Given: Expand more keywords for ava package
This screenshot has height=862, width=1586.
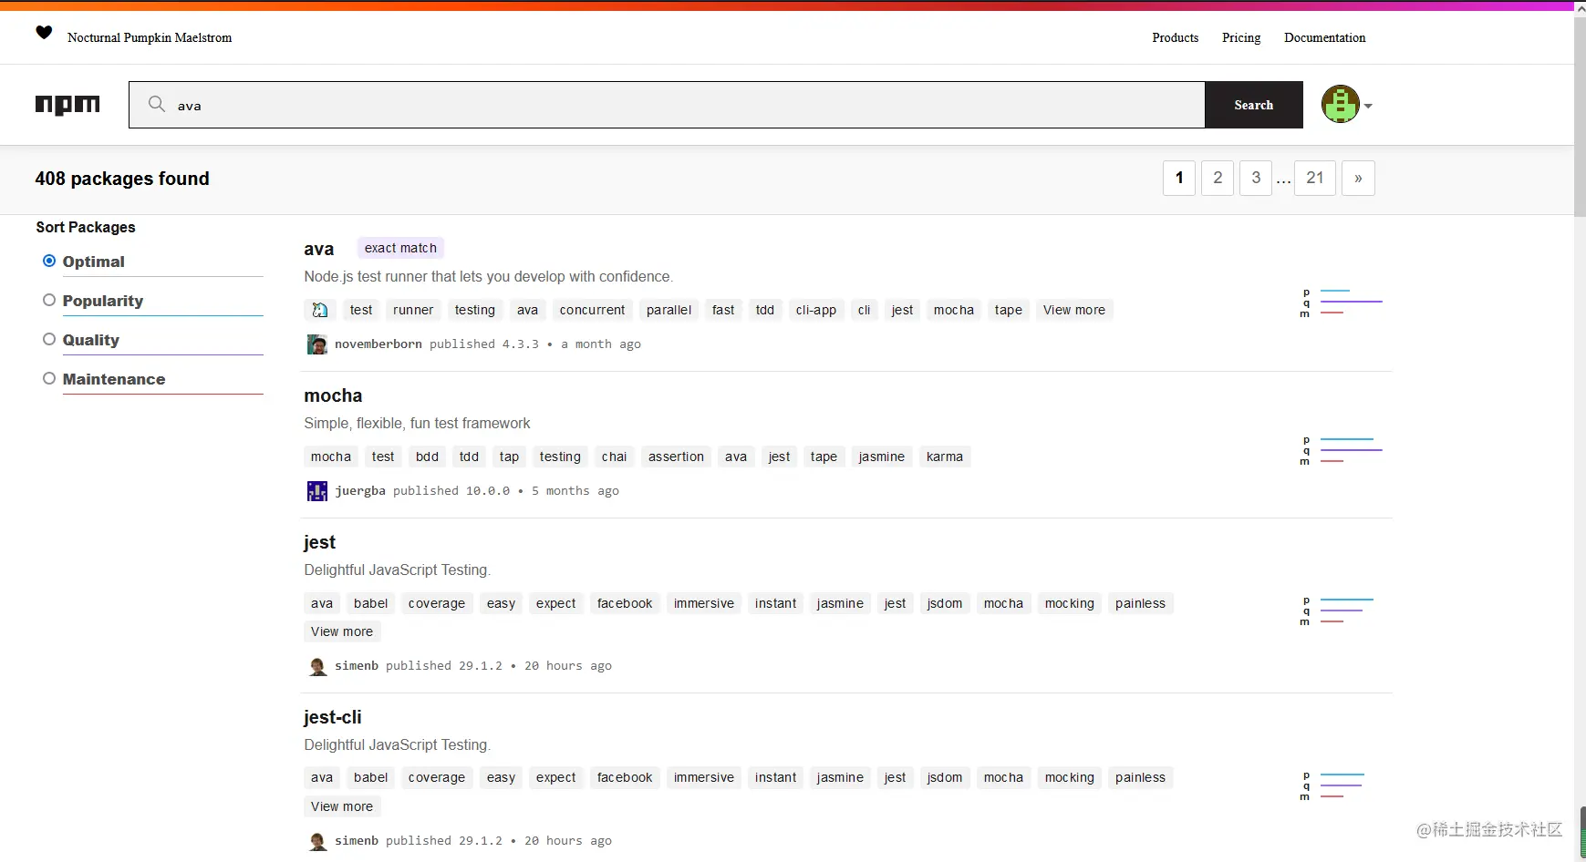Looking at the screenshot, I should click(x=1074, y=310).
